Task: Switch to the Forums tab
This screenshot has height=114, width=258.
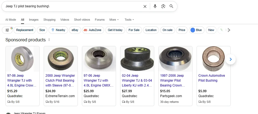Action: [100, 20]
